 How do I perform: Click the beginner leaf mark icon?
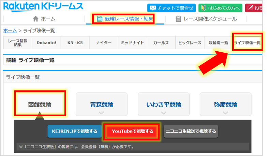point(203,8)
